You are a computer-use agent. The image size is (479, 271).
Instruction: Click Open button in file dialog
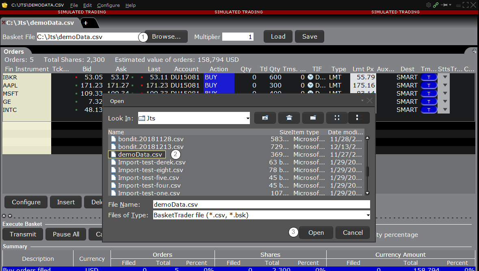pyautogui.click(x=316, y=233)
